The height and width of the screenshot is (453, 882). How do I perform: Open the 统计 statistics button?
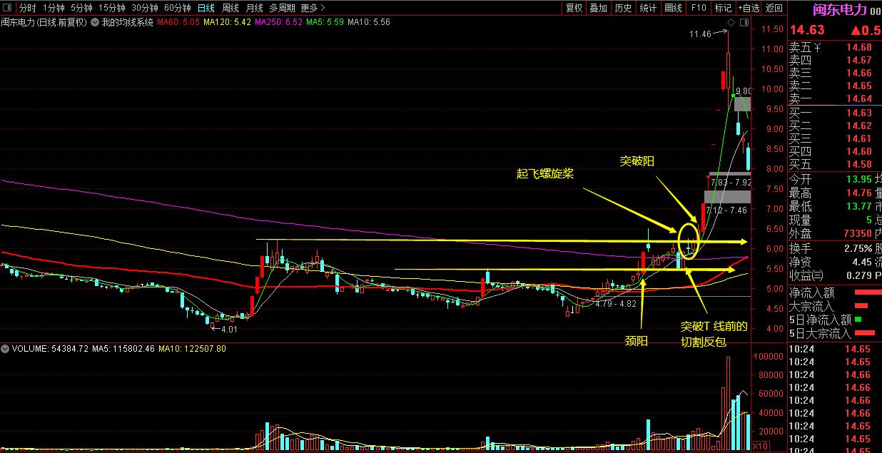tap(648, 9)
